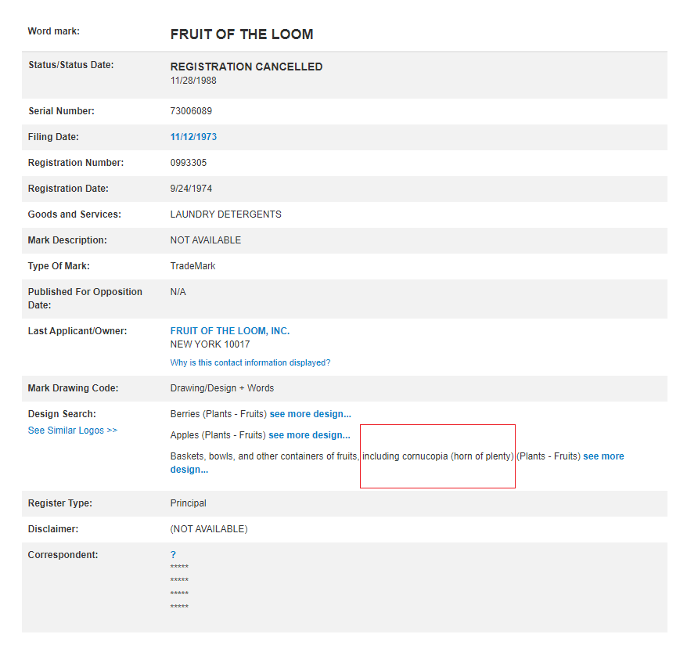Click Disclaimer value (NOT AVAILABLE)

(209, 529)
